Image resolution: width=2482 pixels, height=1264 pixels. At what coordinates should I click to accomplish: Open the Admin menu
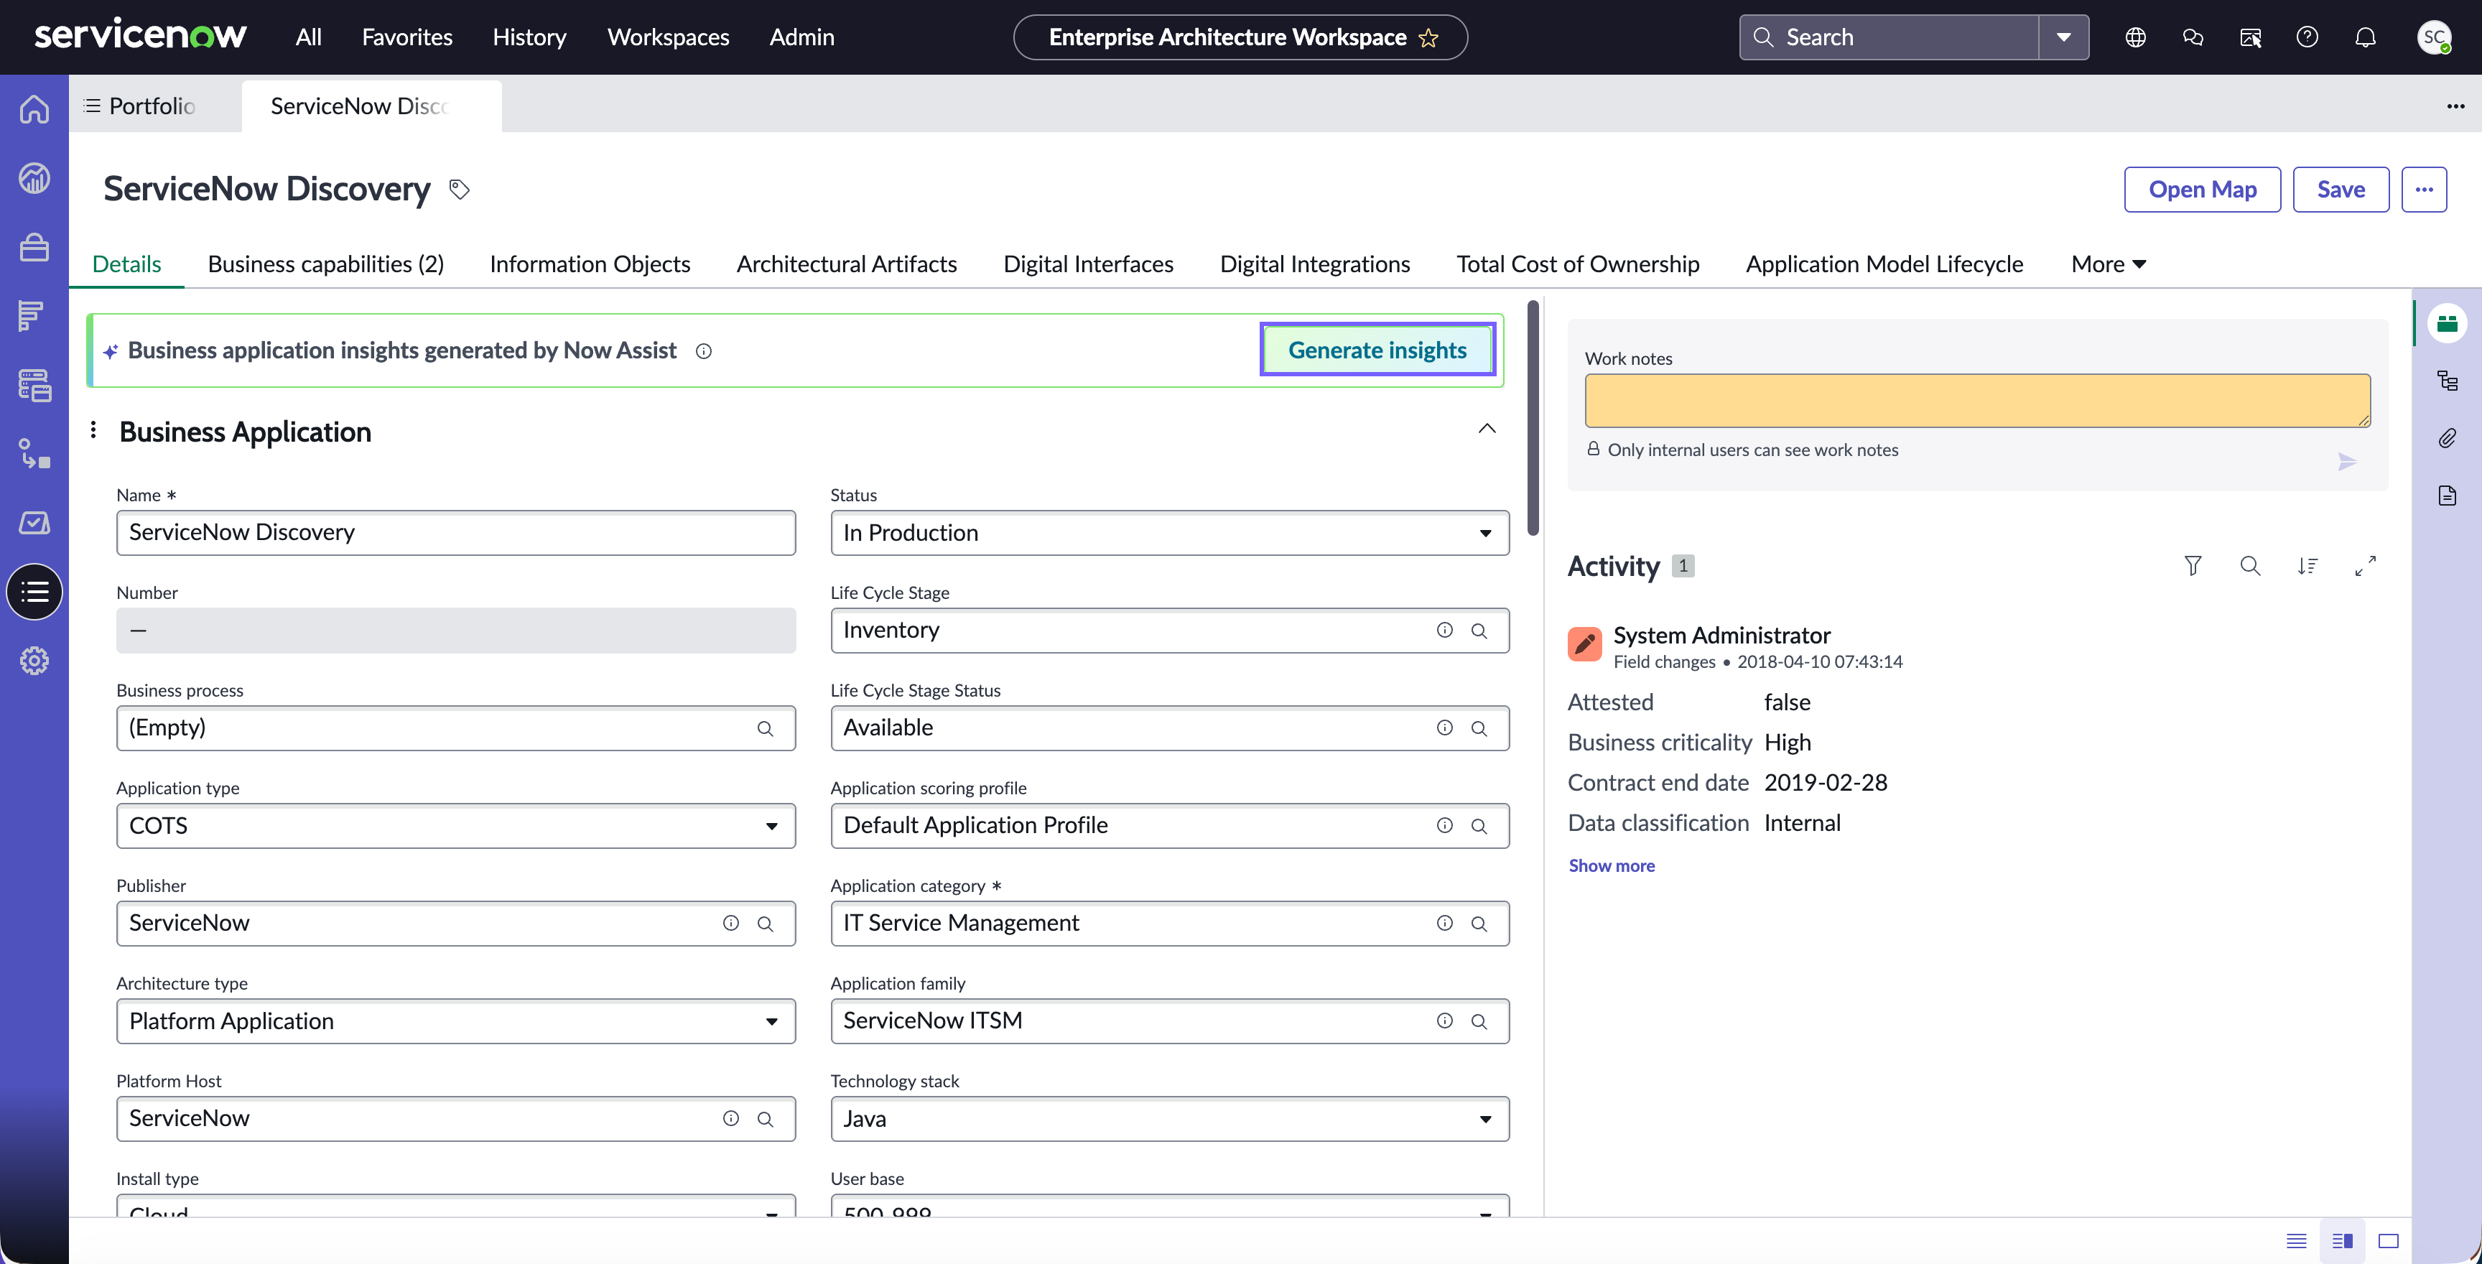[801, 37]
